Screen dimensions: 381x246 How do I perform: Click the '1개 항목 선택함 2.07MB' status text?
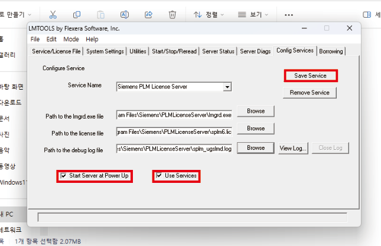click(x=48, y=241)
